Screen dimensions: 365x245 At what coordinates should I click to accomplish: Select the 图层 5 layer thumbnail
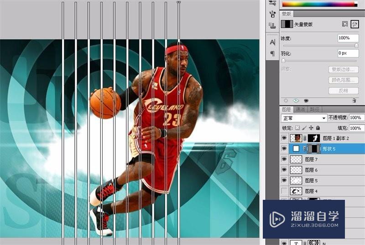point(296,180)
